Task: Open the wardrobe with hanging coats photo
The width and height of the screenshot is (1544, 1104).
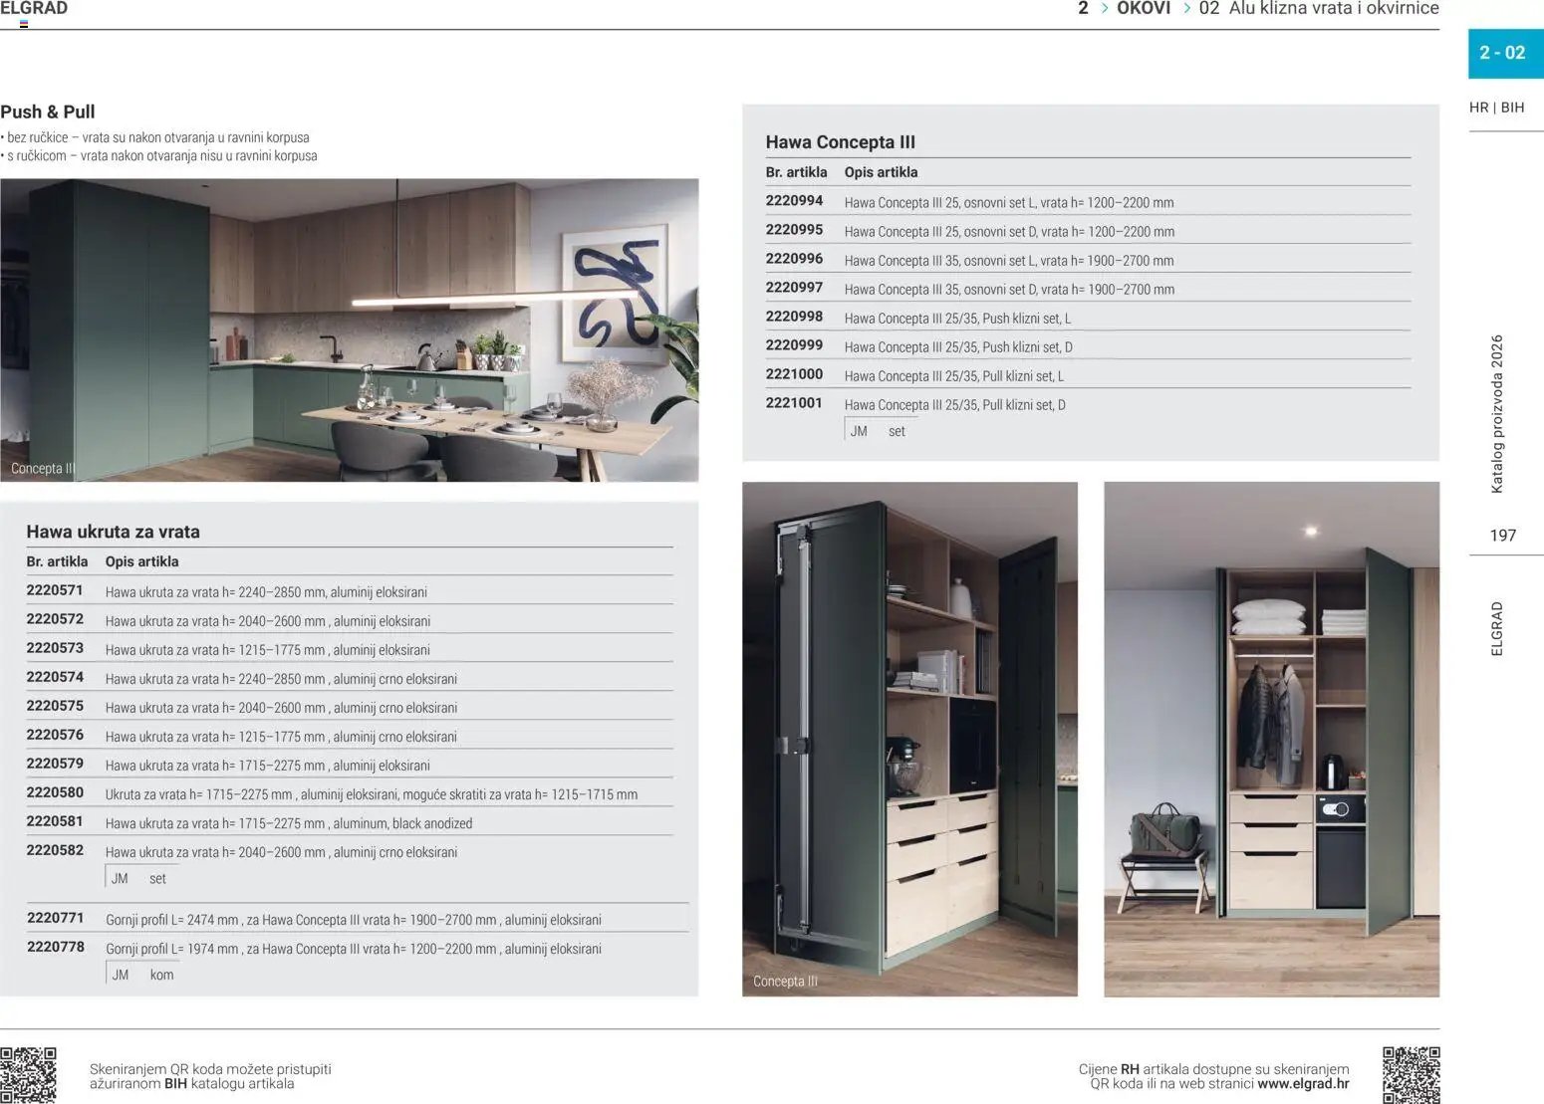Action: (1271, 739)
